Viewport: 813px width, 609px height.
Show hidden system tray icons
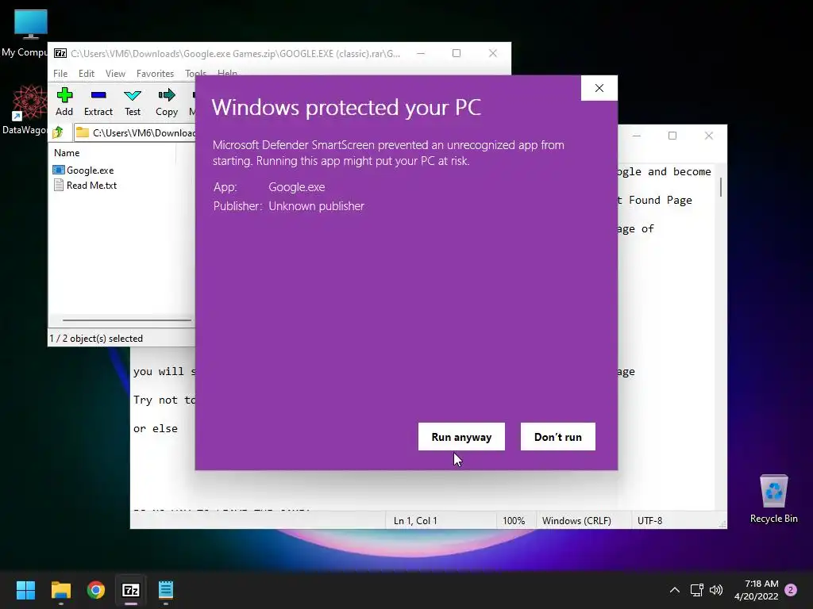coord(675,590)
